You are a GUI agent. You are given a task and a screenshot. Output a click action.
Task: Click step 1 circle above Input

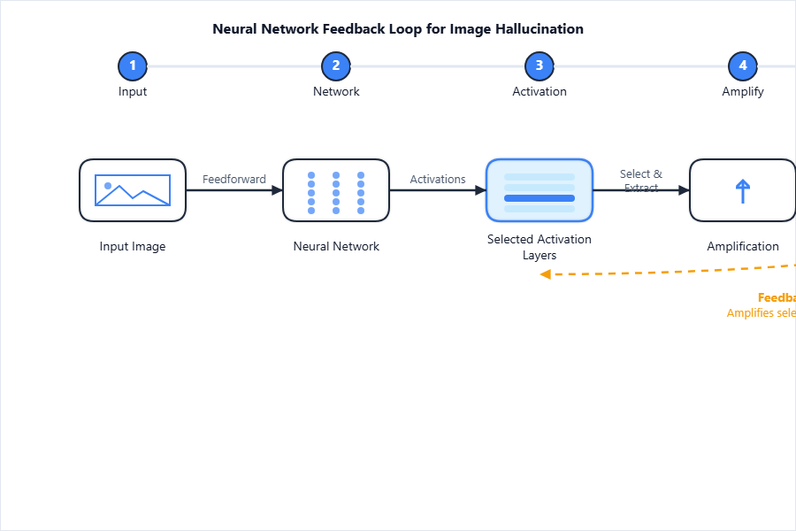coord(133,66)
